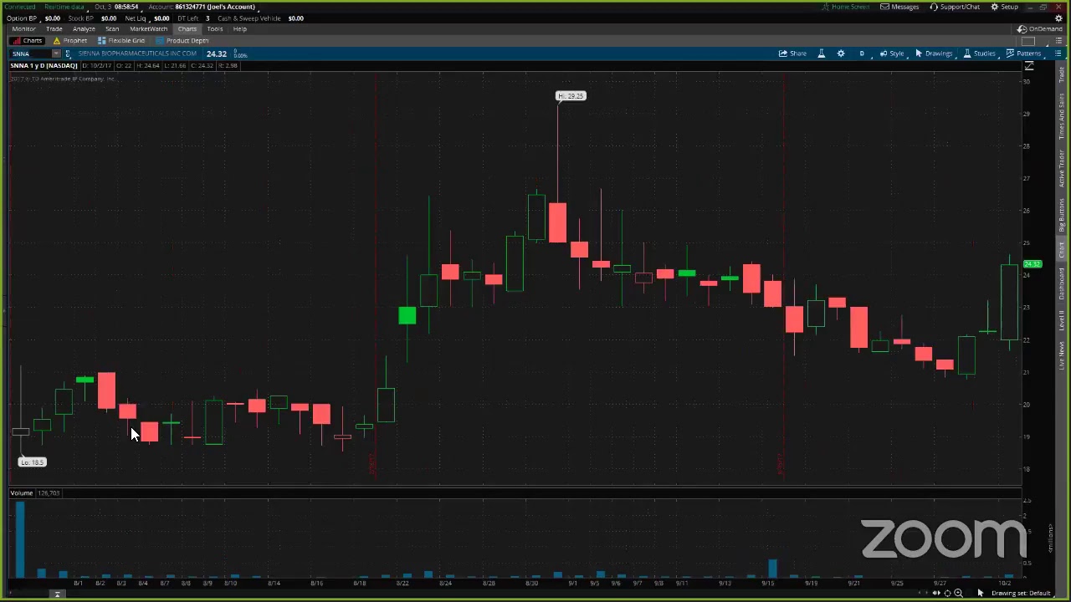1071x602 pixels.
Task: Open the Studies dropdown menu
Action: point(979,54)
